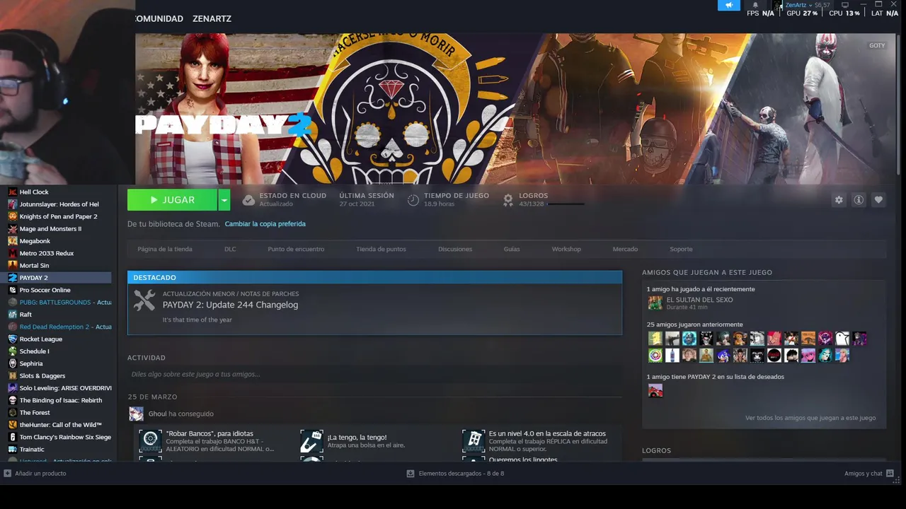Open the Workshop tab

tap(566, 249)
